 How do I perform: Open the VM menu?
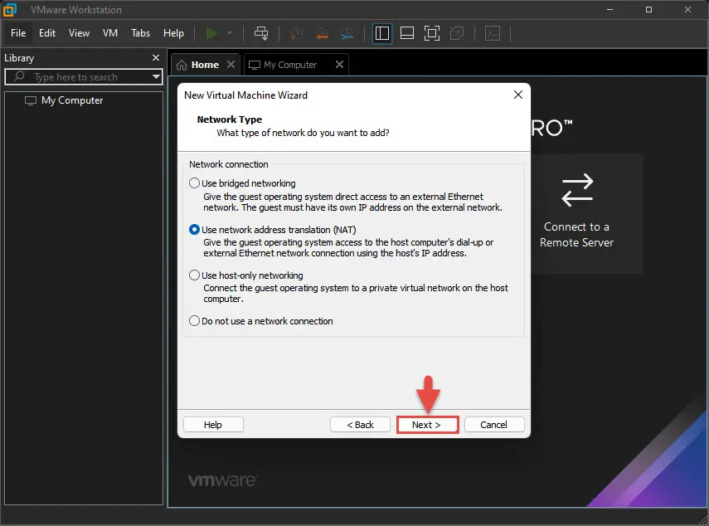(110, 33)
